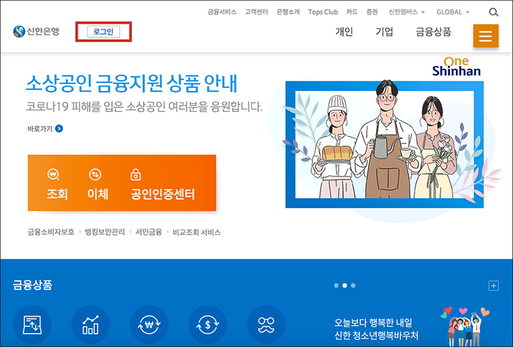Viewport: 513px width, 347px height.
Task: Click the 금융상품 section heading
Action: [33, 285]
